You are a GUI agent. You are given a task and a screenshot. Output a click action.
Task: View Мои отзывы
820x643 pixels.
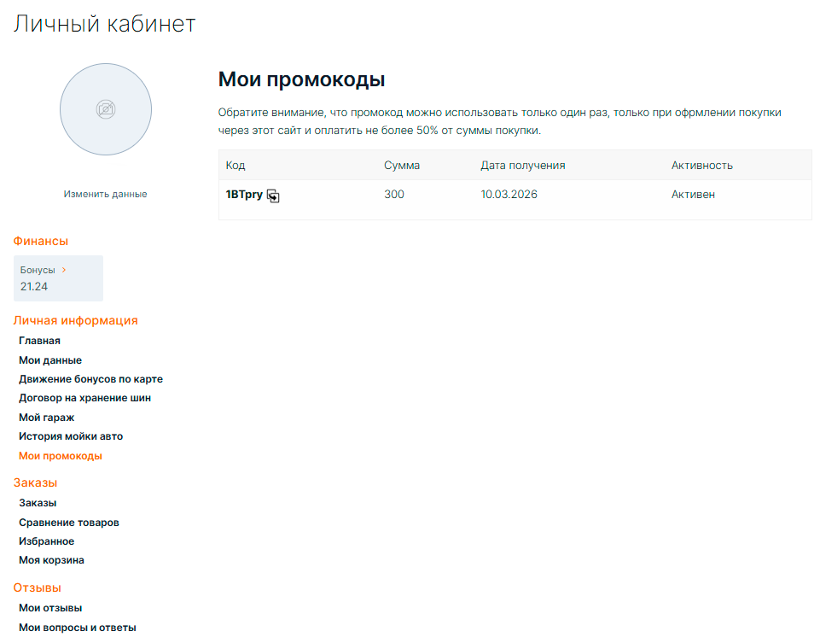(x=50, y=608)
